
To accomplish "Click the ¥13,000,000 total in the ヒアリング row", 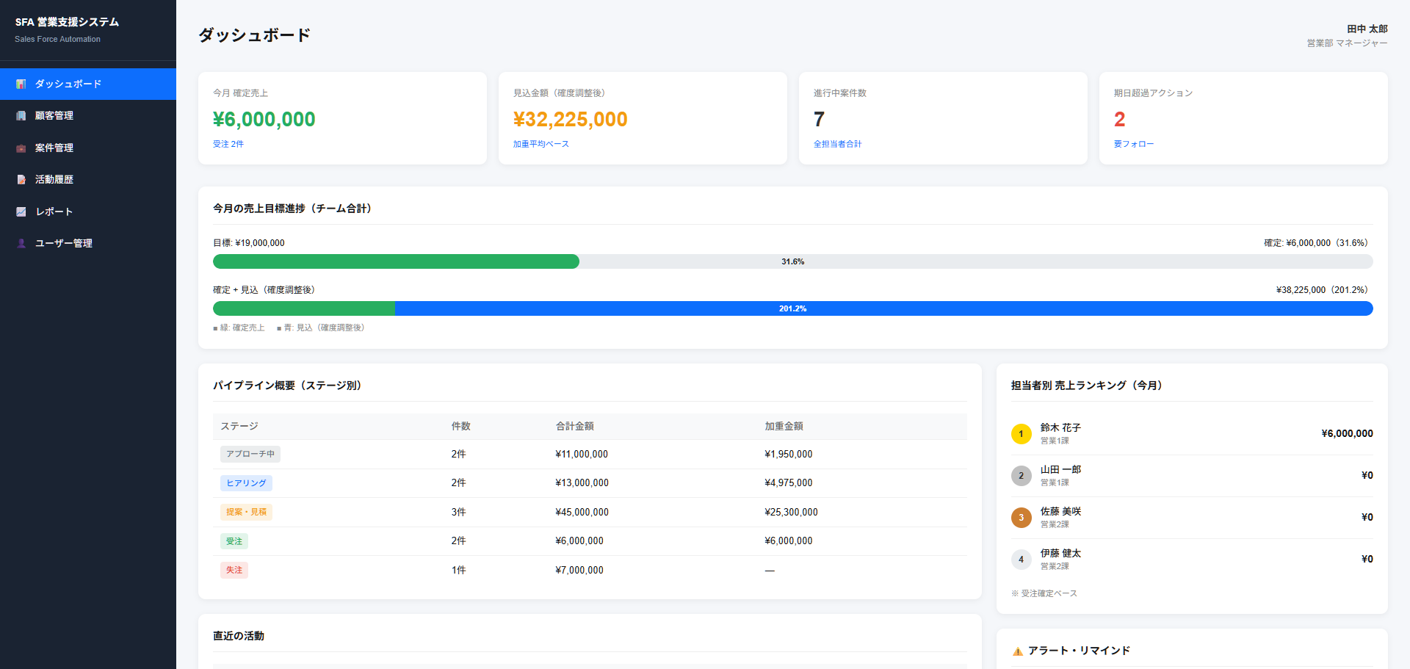I will 582,483.
